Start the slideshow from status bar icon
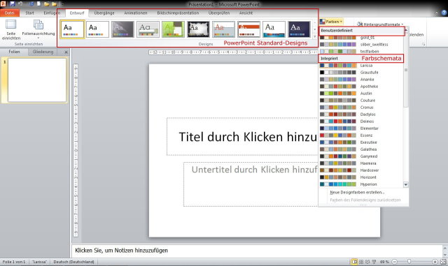This screenshot has width=448, height=266. coord(374,262)
